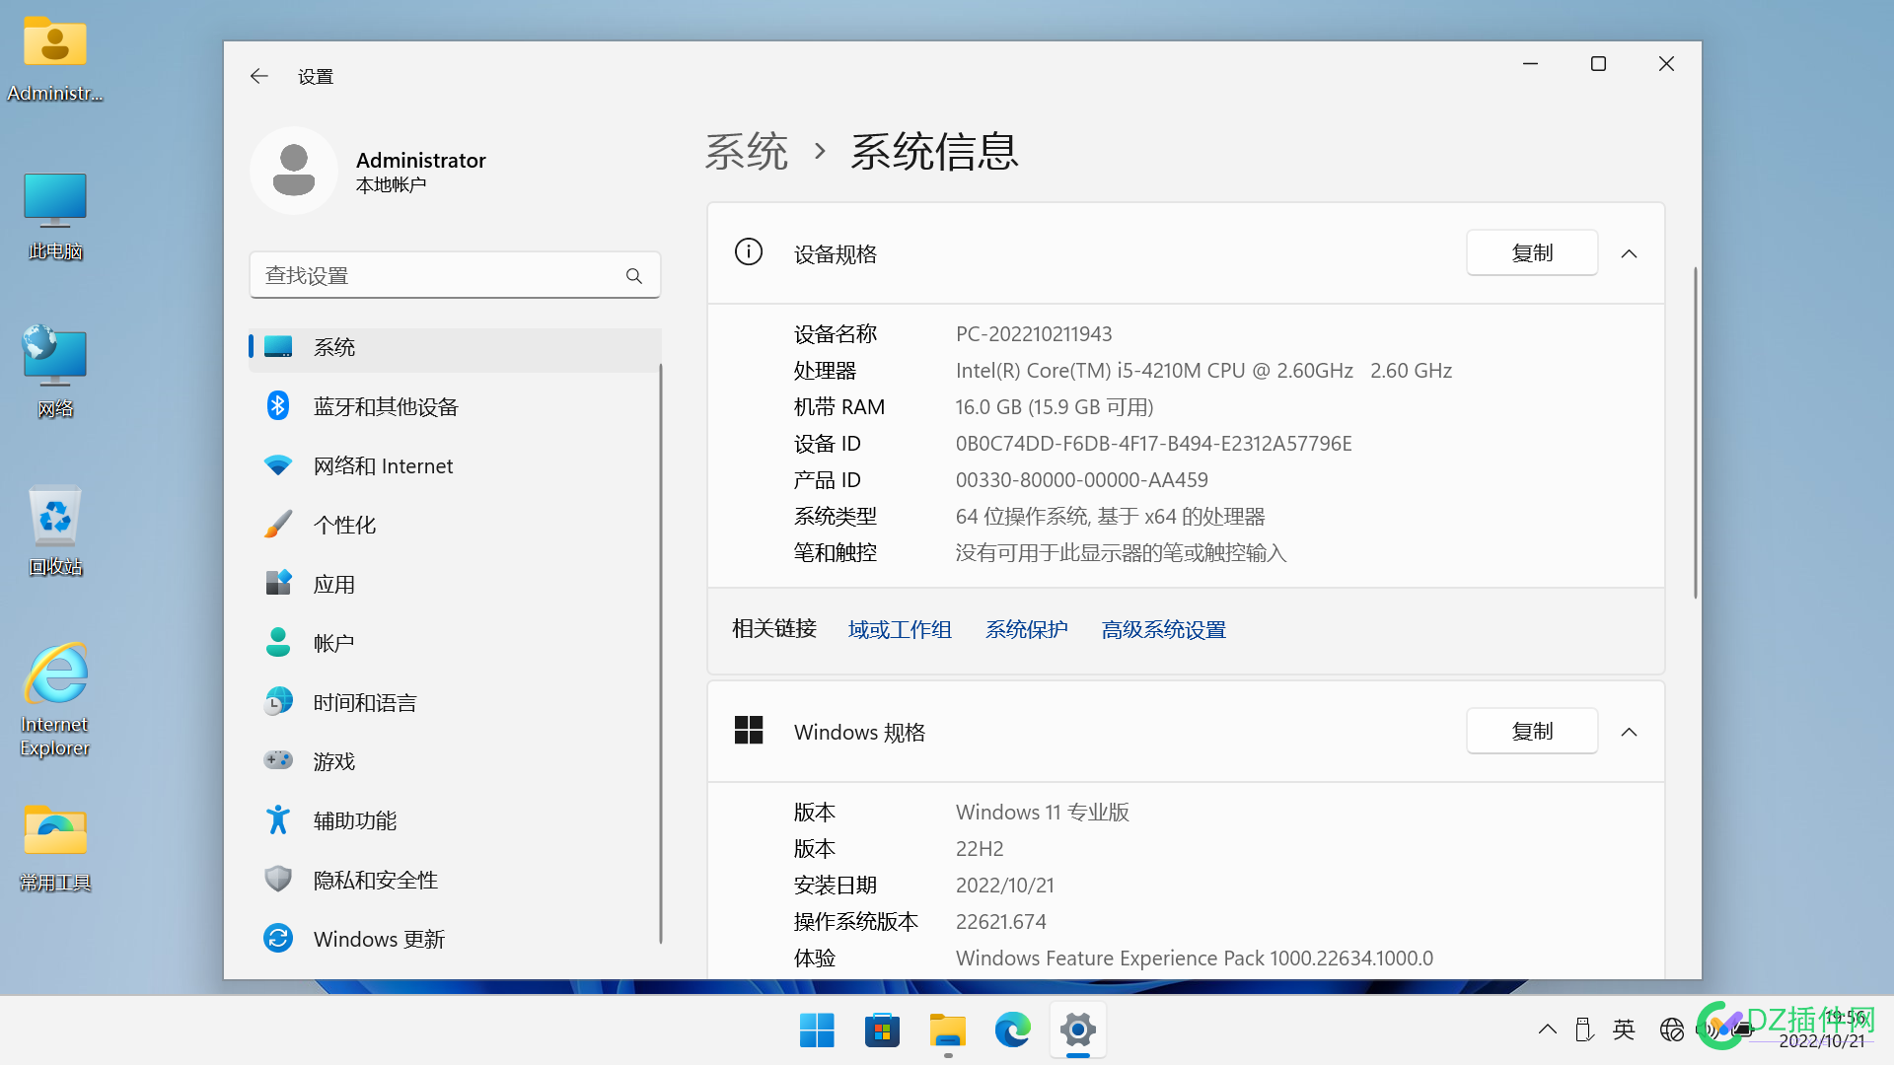Collapse the Windows 规格 section chevron
This screenshot has height=1065, width=1894.
1630,732
